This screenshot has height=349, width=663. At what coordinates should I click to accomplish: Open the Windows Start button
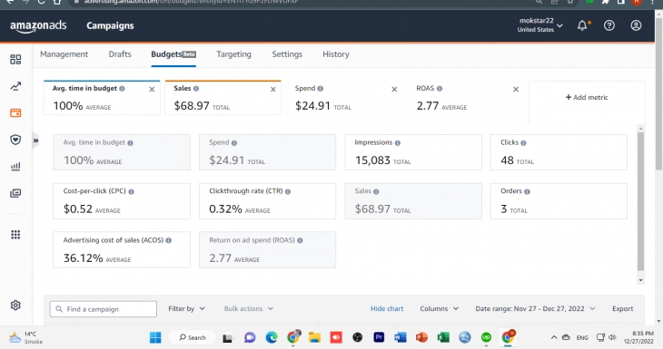tap(155, 337)
